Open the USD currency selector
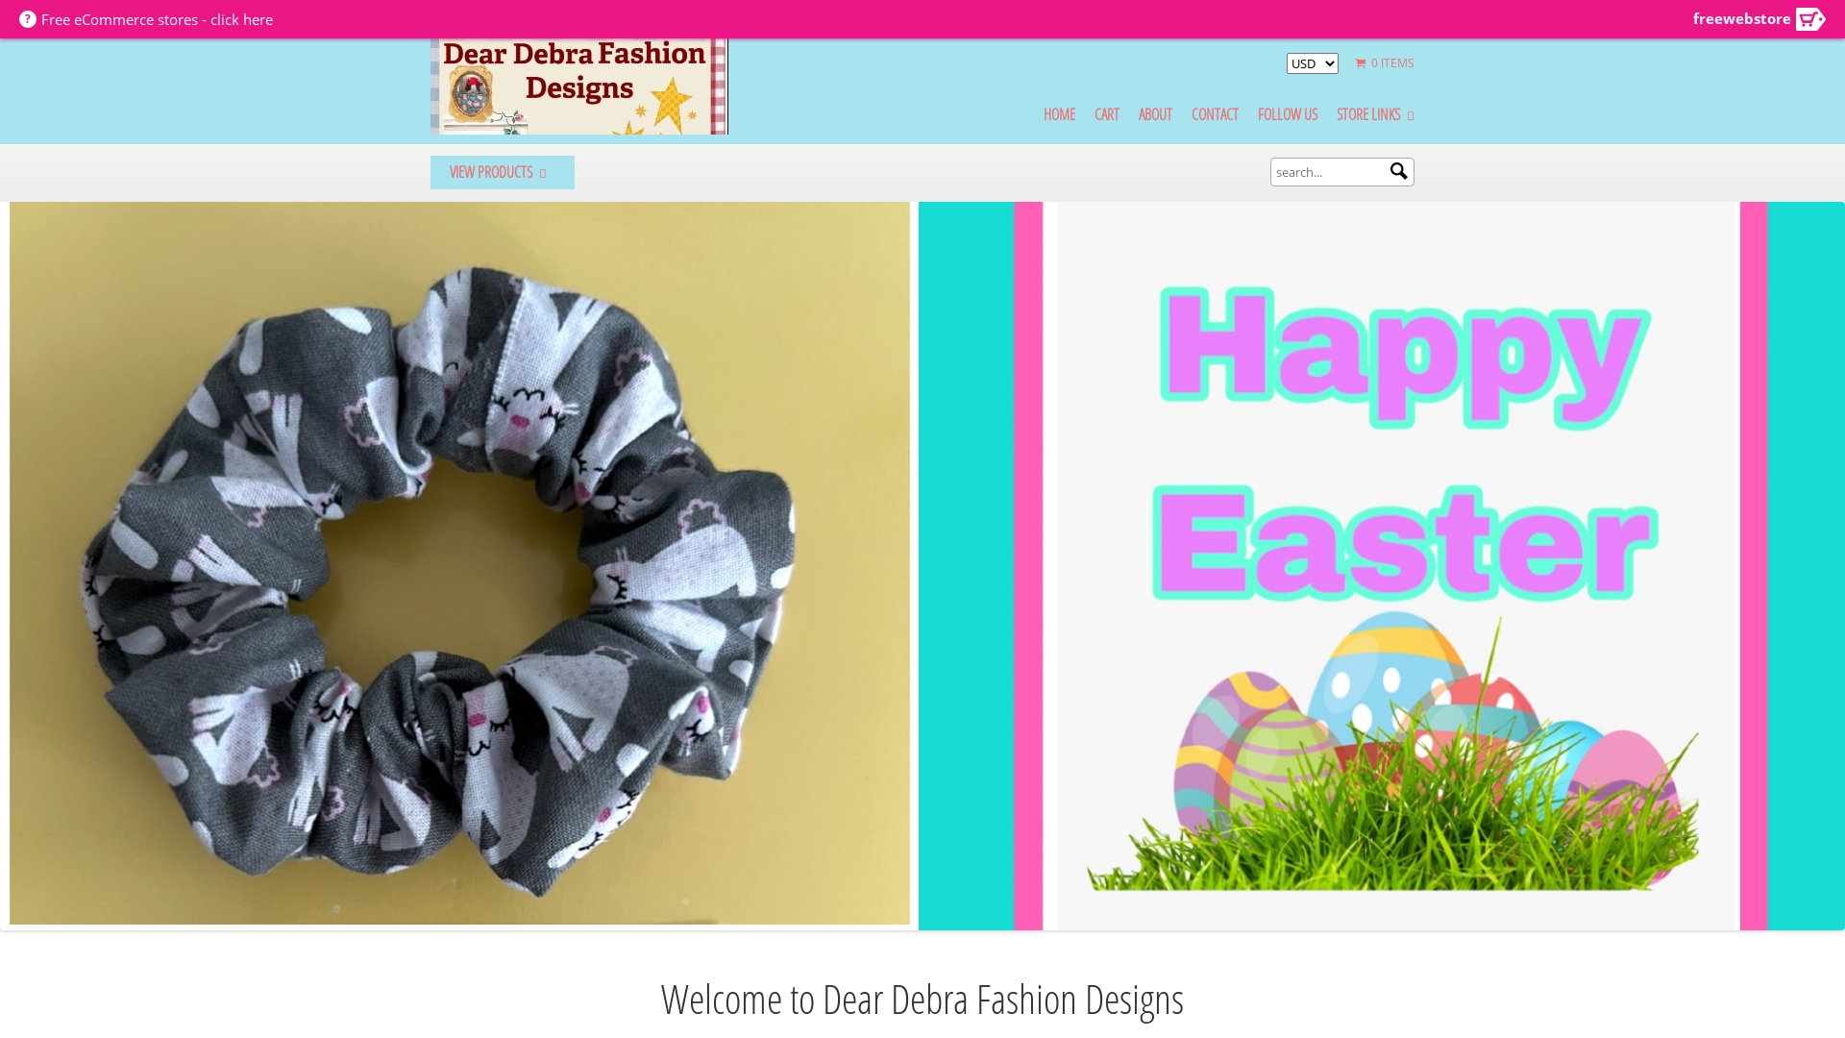Screen dimensions: 1845x1038 (x=1313, y=63)
